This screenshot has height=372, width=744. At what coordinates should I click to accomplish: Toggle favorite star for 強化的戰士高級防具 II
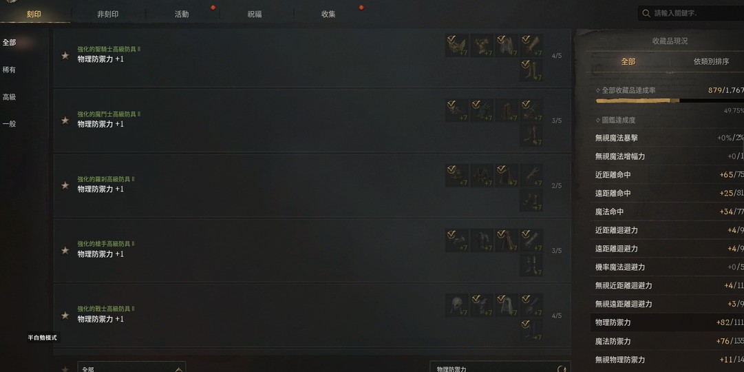click(65, 316)
